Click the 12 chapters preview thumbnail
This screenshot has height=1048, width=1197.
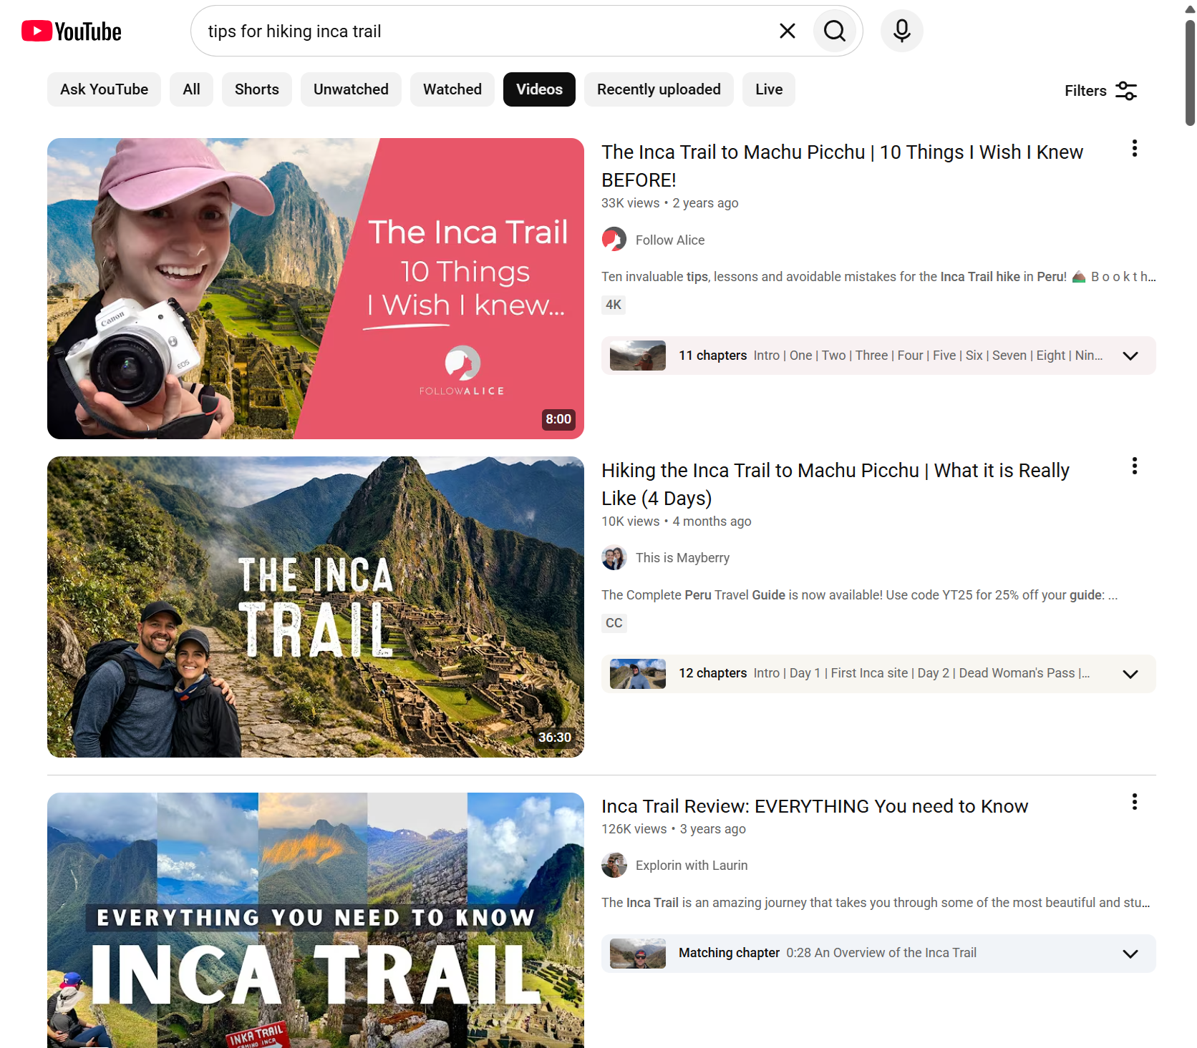[638, 674]
